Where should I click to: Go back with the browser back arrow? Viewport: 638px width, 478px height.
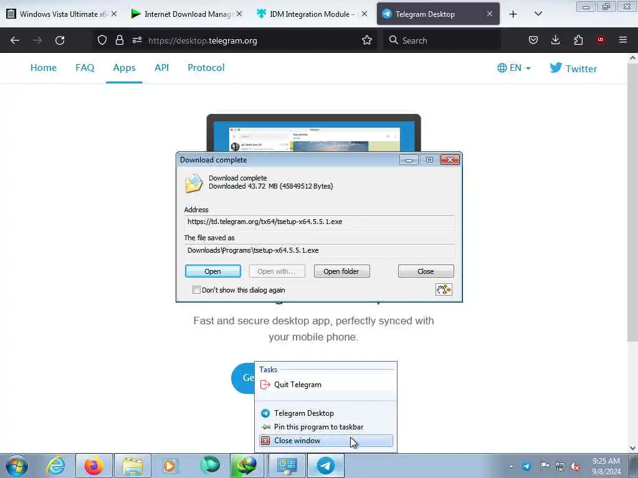15,40
